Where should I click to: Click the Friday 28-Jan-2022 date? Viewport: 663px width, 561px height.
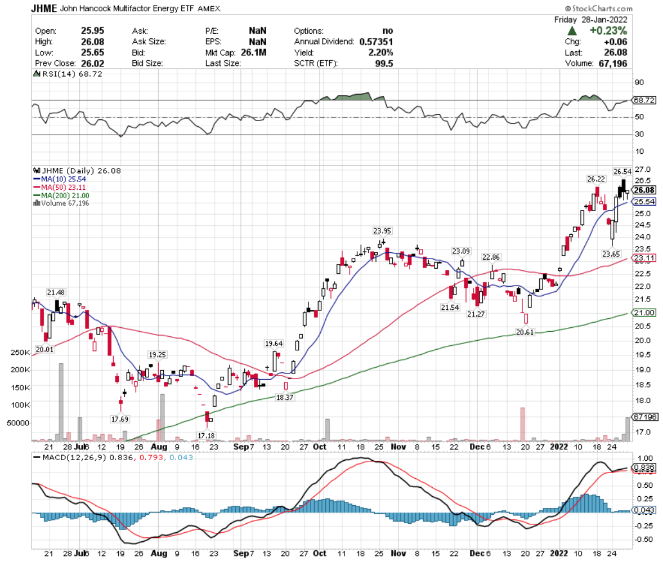[x=591, y=20]
